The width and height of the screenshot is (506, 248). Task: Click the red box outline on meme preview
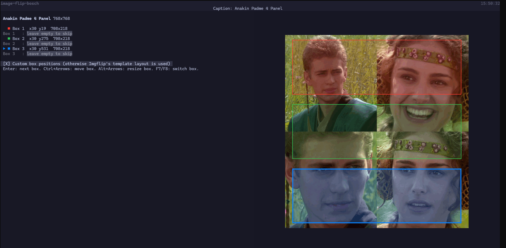[x=377, y=67]
